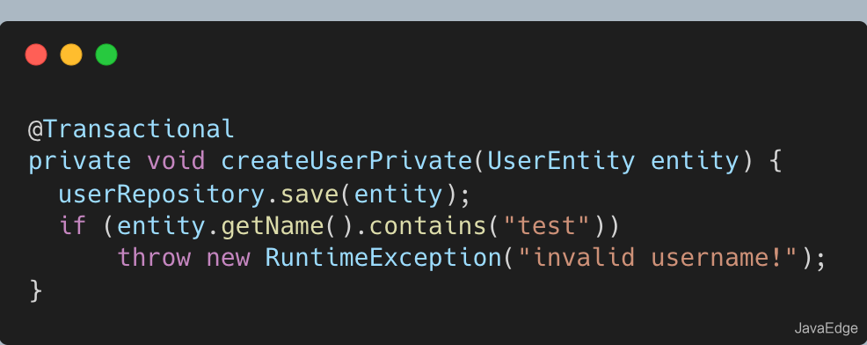Screen dimensions: 867x345
Task: Click the green maximize window dot
Action: pyautogui.click(x=106, y=55)
